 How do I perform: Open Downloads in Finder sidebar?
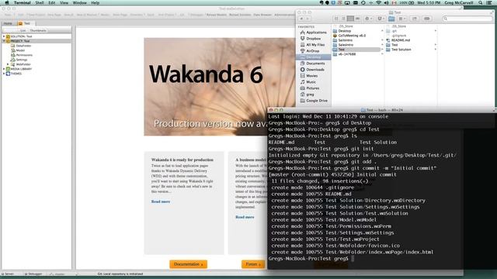[x=312, y=70]
